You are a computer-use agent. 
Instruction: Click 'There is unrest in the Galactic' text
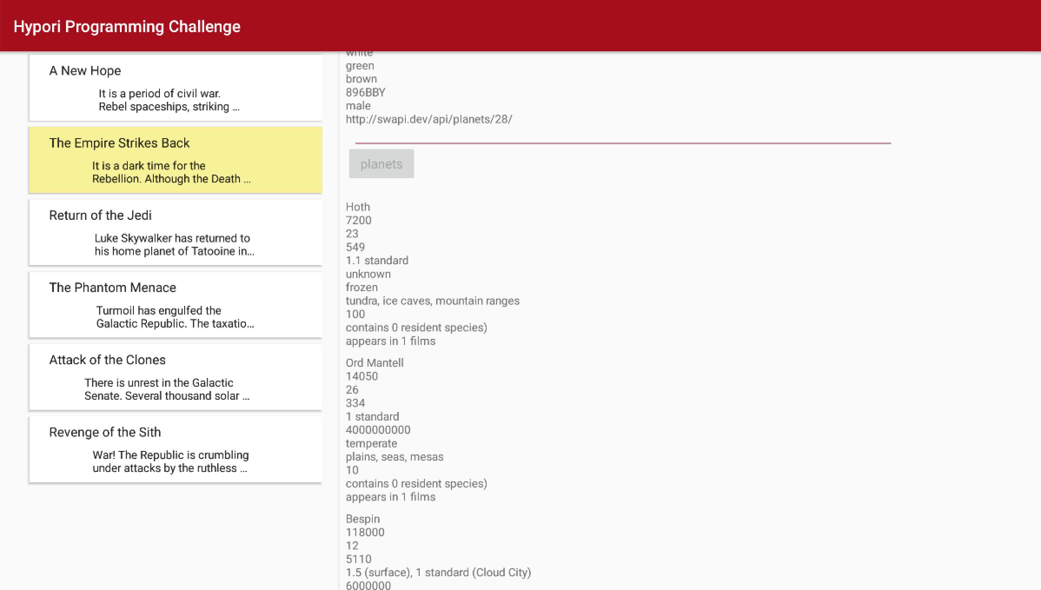click(159, 383)
